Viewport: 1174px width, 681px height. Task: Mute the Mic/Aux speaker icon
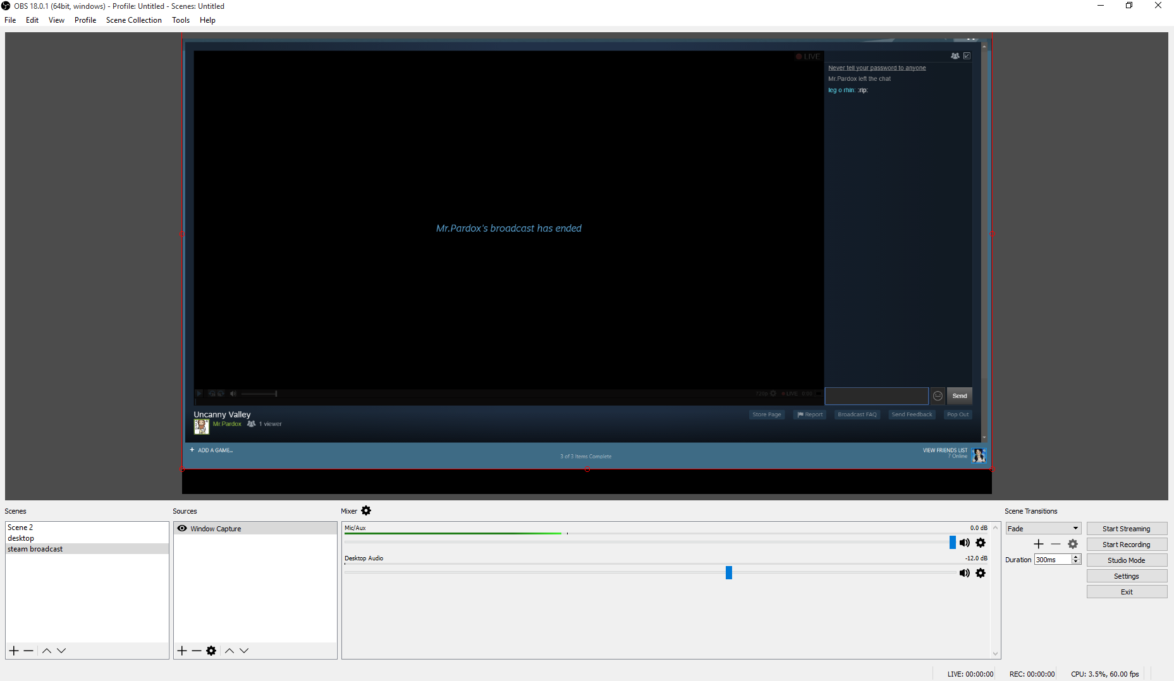[964, 543]
